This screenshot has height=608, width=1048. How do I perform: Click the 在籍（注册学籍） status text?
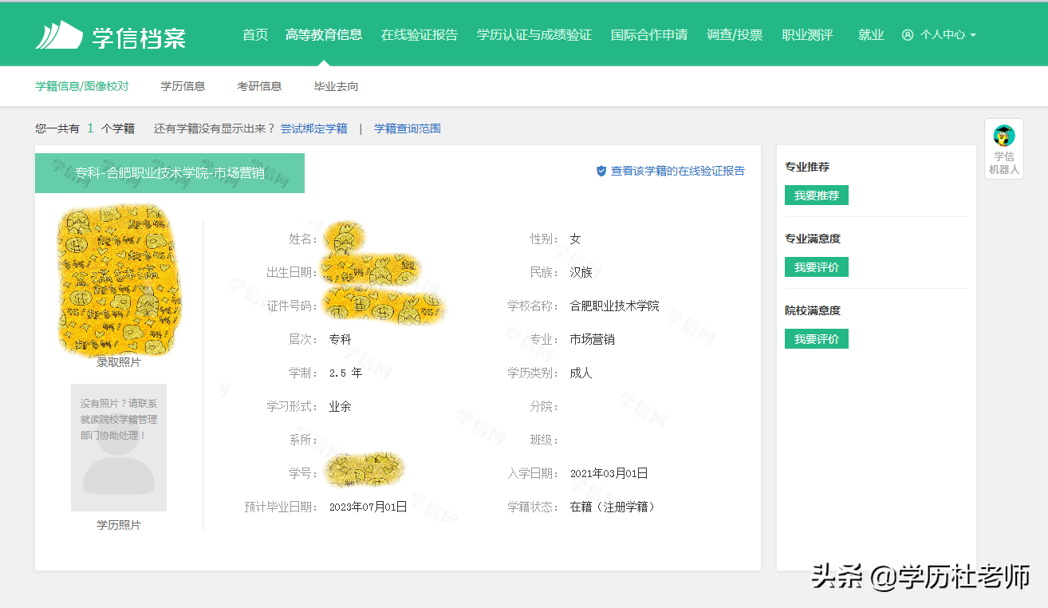[614, 507]
